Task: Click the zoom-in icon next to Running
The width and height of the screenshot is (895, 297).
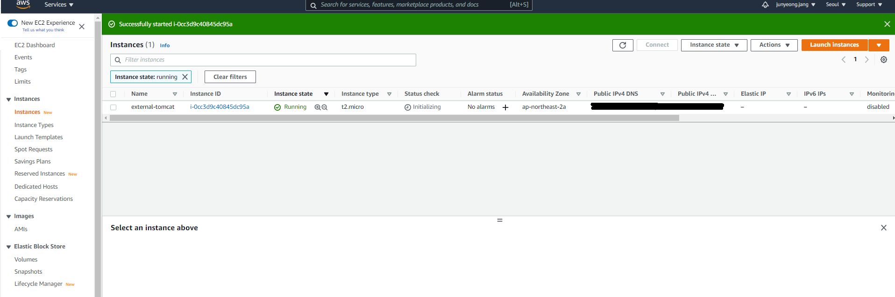Action: (318, 107)
